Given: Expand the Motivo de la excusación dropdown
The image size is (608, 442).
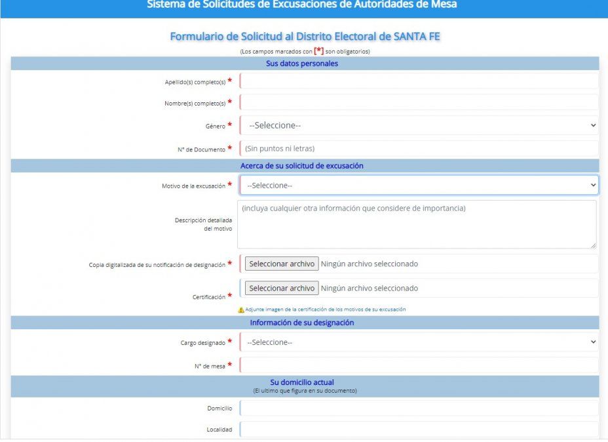Looking at the screenshot, I should click(x=419, y=186).
